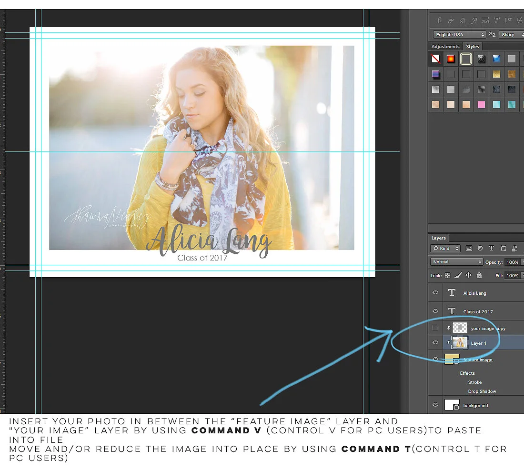This screenshot has height=470, width=524.
Task: Switch to the Styles tab
Action: pos(473,47)
